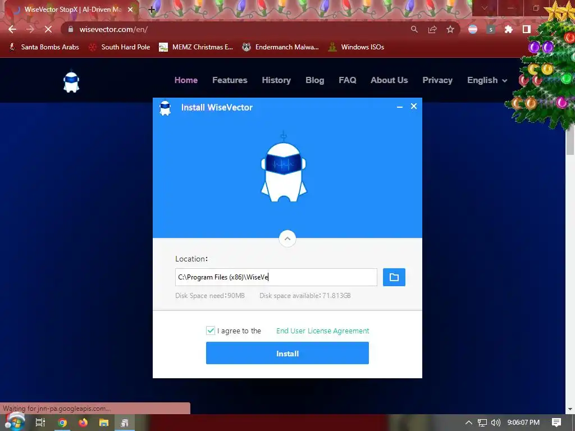Open Firefox from the taskbar
Image resolution: width=575 pixels, height=431 pixels.
[83, 423]
